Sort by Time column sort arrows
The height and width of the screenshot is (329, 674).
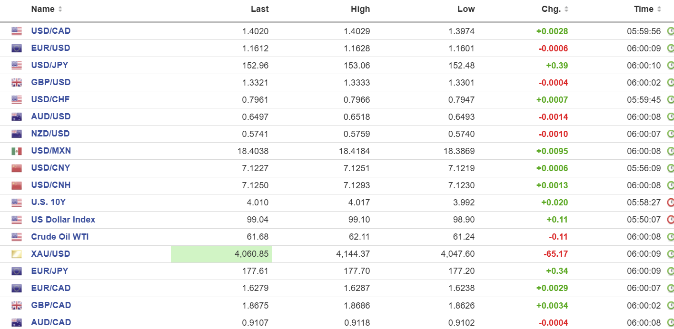pyautogui.click(x=659, y=10)
